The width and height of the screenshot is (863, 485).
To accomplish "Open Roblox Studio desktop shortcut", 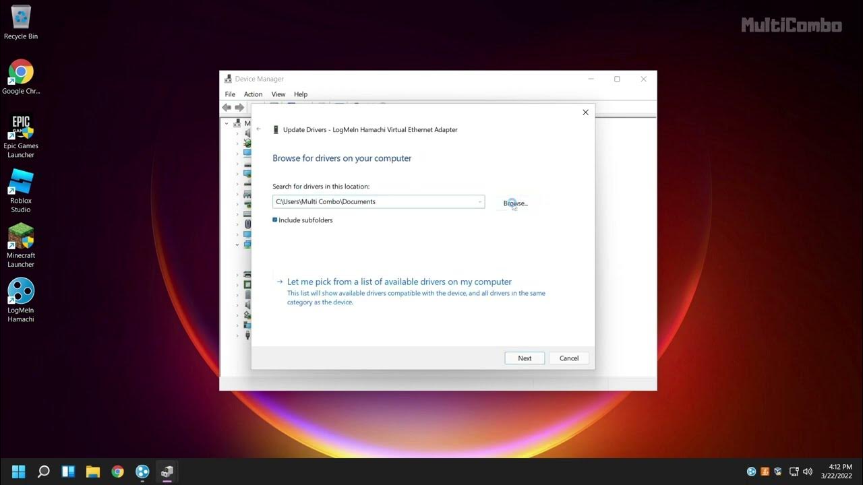I will coord(21,191).
